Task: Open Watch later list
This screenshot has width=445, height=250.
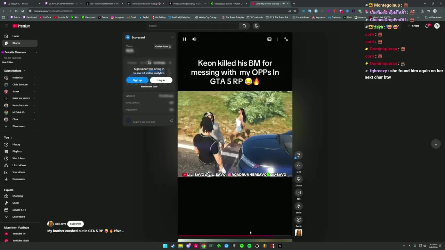Action: (19, 158)
